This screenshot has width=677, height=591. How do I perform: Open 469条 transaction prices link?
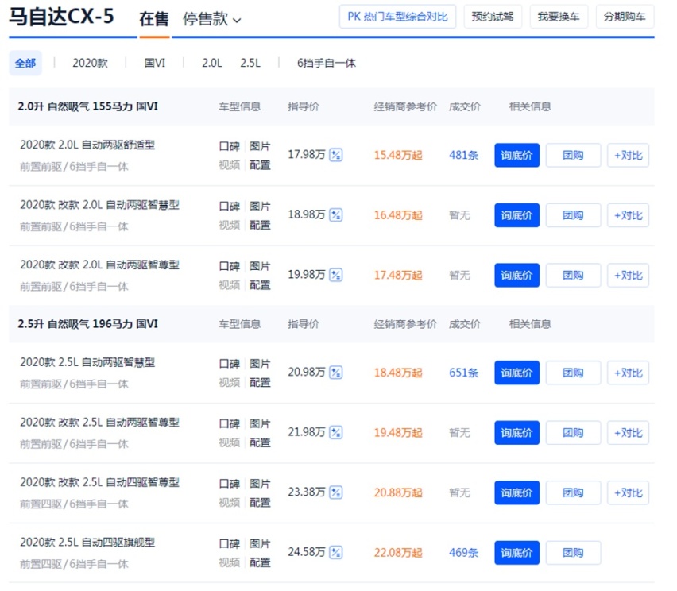pyautogui.click(x=464, y=553)
